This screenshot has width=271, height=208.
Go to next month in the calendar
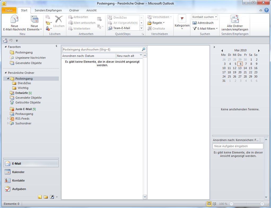[259, 50]
